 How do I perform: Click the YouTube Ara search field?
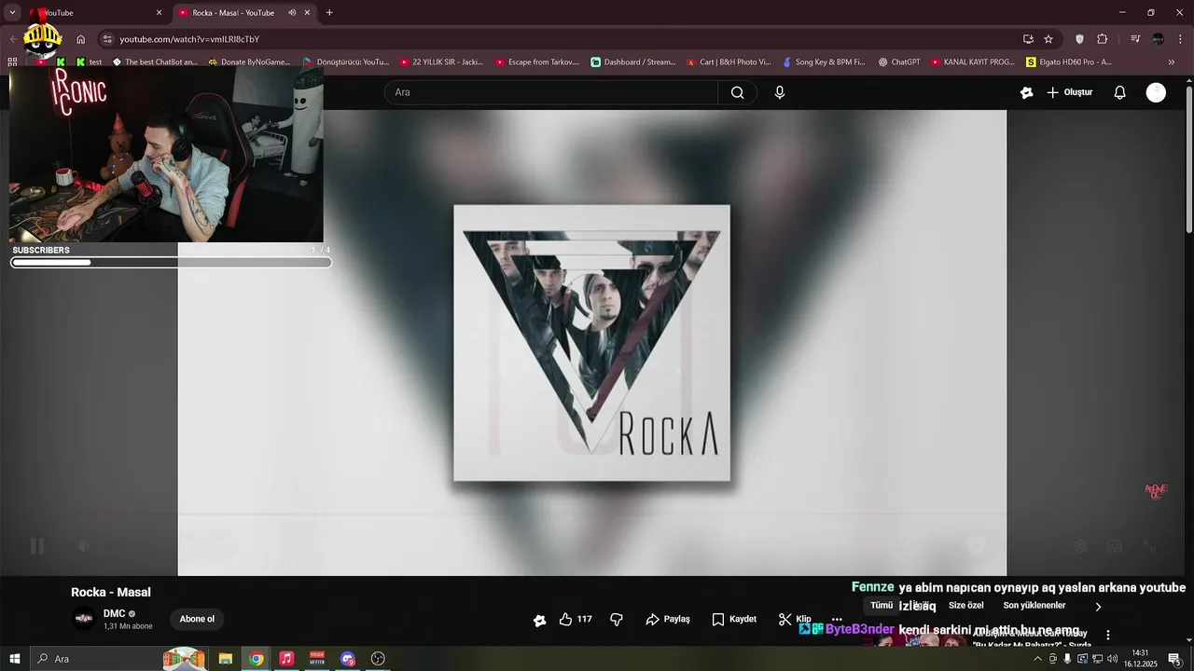550,92
